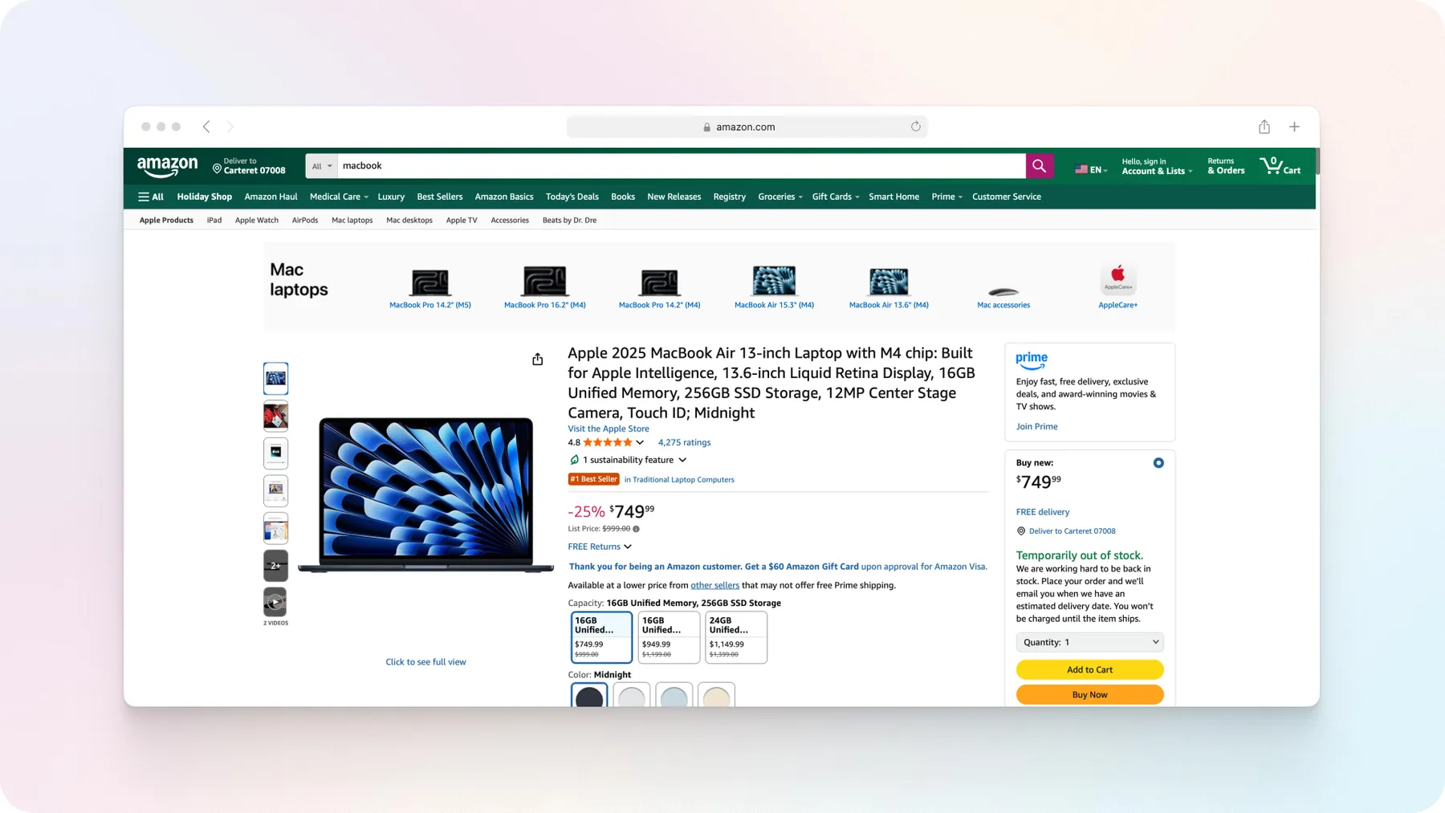The height and width of the screenshot is (813, 1445).
Task: Click the search magnifier icon
Action: click(x=1039, y=165)
